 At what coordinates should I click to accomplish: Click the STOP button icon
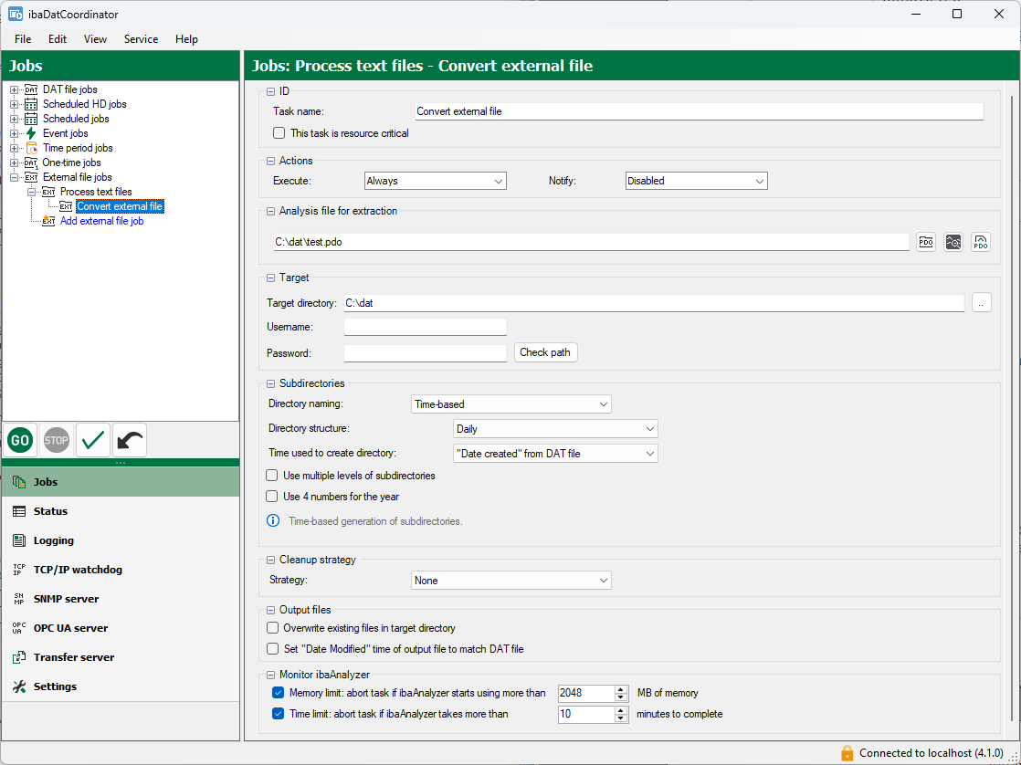(x=56, y=441)
